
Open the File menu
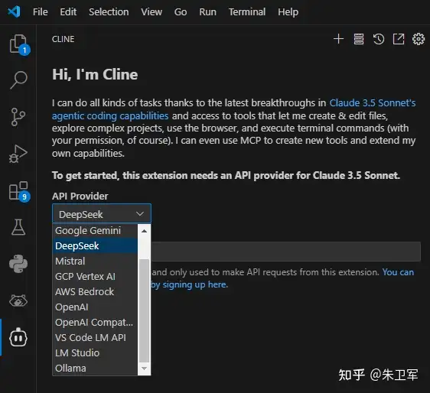coord(41,12)
